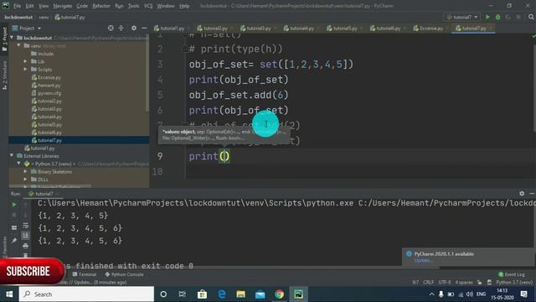The image size is (536, 302).
Task: Click the Debug bug icon in toolbar
Action: coord(497,17)
